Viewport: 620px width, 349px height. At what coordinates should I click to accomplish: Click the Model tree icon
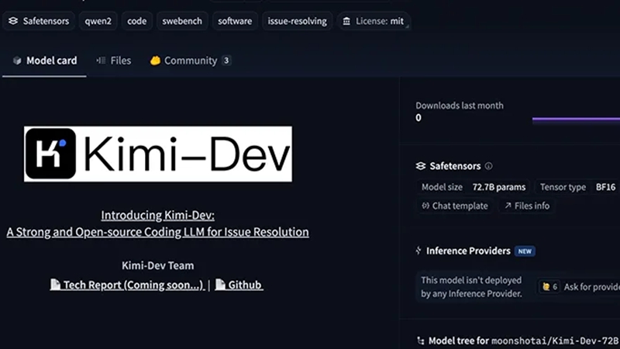tap(421, 340)
